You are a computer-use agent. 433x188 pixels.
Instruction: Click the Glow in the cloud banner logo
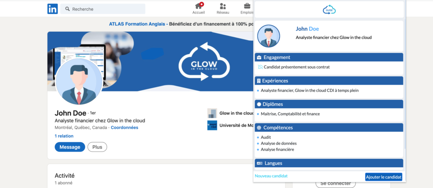point(204,61)
